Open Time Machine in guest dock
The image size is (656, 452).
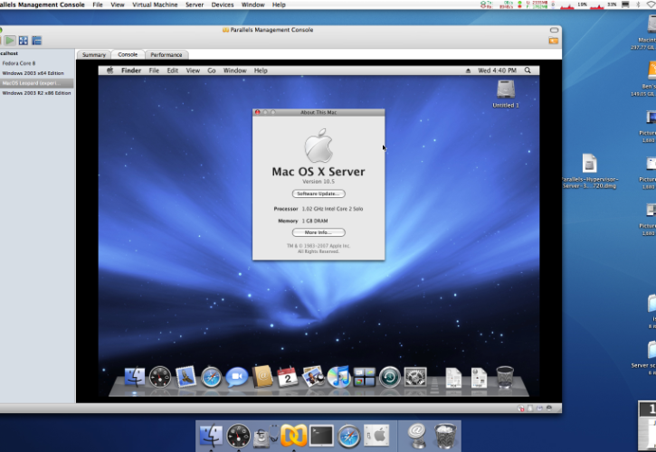click(x=389, y=377)
